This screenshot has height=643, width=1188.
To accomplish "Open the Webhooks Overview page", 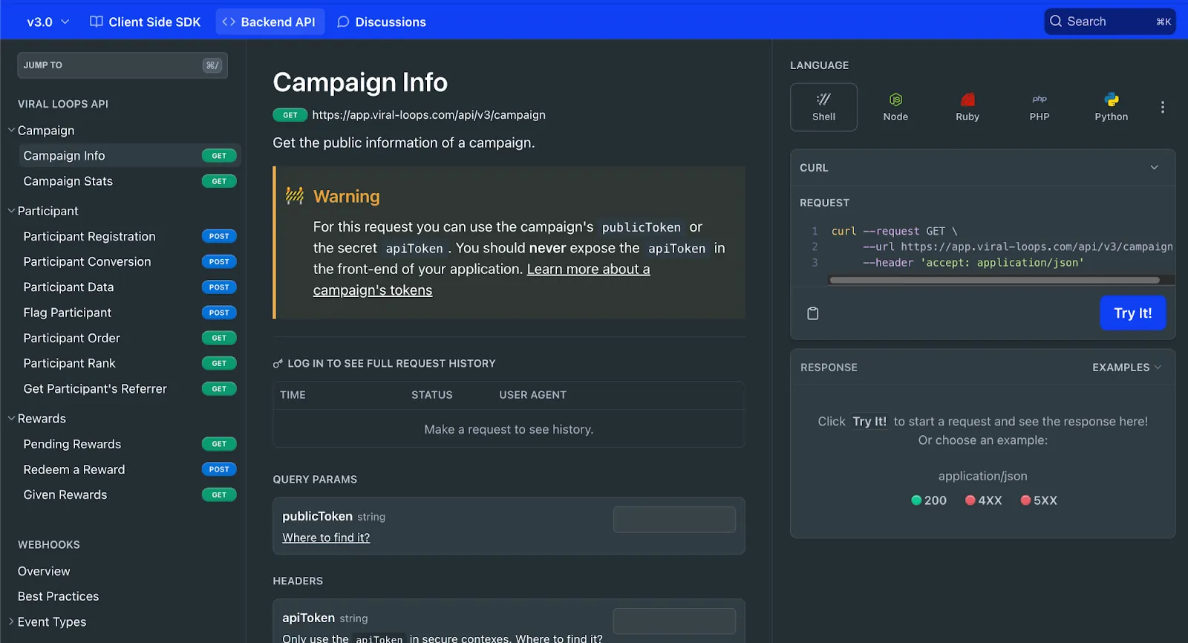I will coord(44,571).
